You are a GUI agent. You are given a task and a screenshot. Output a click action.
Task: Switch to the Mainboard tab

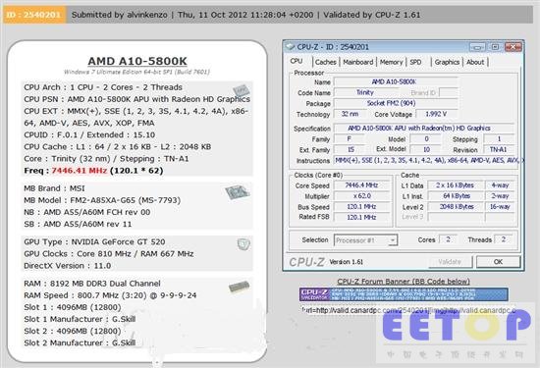(358, 62)
